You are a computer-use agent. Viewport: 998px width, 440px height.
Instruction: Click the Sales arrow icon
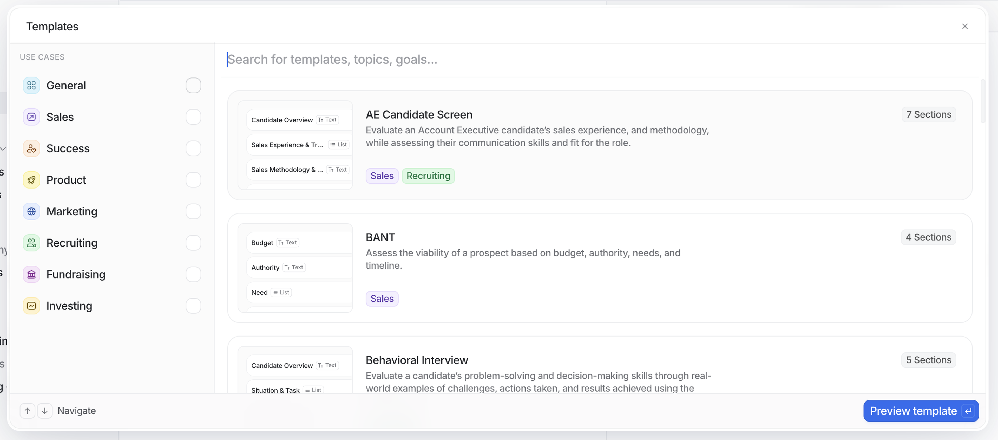[31, 117]
